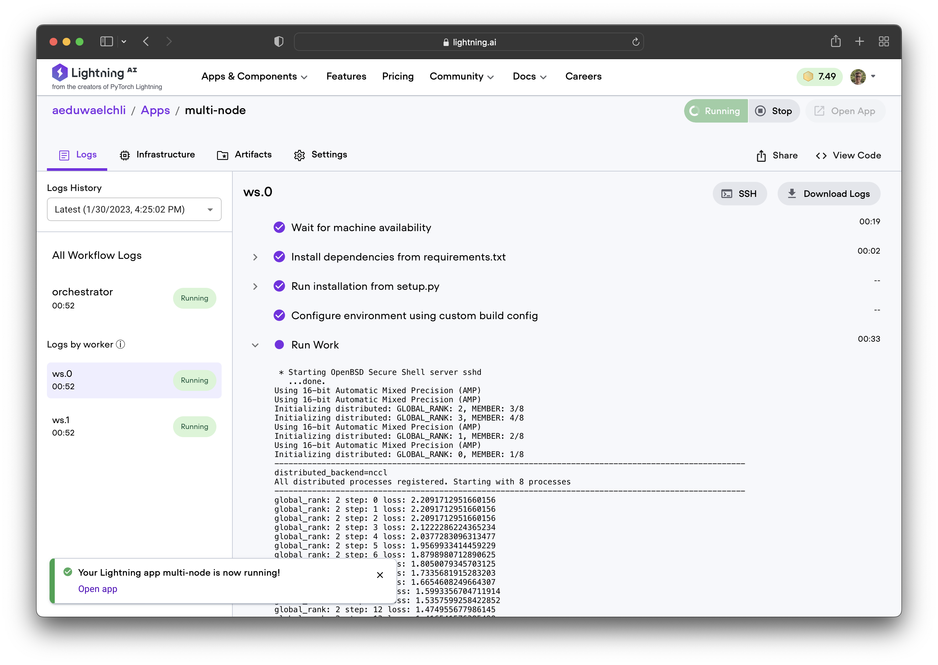The height and width of the screenshot is (665, 938).
Task: Click the View Code button
Action: pyautogui.click(x=848, y=155)
